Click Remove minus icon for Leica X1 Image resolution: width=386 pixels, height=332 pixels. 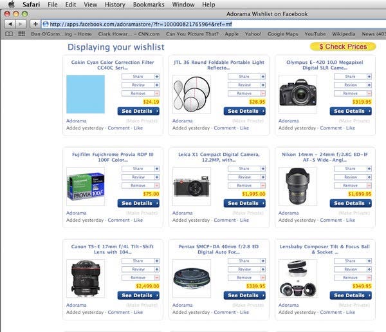[263, 186]
